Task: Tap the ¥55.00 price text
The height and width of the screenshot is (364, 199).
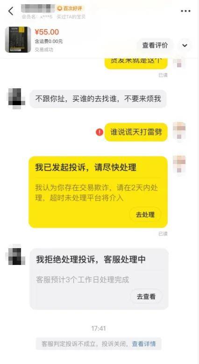Action: click(47, 32)
